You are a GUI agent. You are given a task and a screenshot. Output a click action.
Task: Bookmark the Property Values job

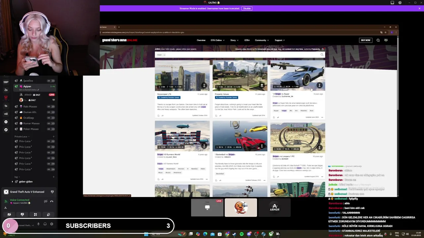(x=216, y=115)
